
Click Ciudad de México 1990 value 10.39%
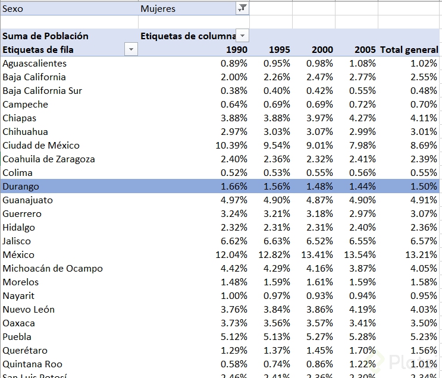tap(231, 146)
